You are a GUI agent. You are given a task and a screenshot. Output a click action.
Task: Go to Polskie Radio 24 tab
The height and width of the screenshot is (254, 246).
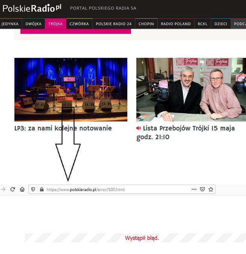(113, 24)
